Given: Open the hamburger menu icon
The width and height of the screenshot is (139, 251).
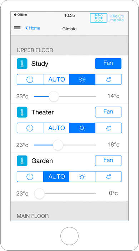Looking at the screenshot, I should (17, 28).
